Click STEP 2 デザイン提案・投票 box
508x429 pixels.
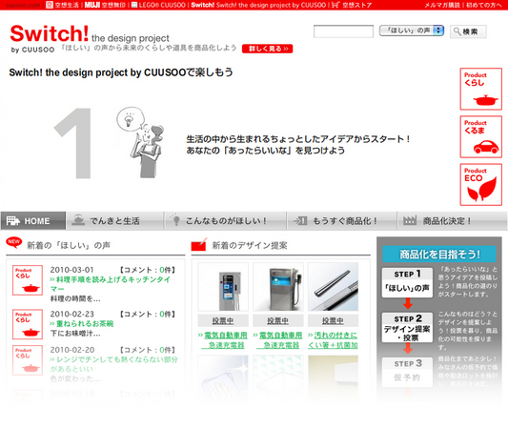[407, 328]
